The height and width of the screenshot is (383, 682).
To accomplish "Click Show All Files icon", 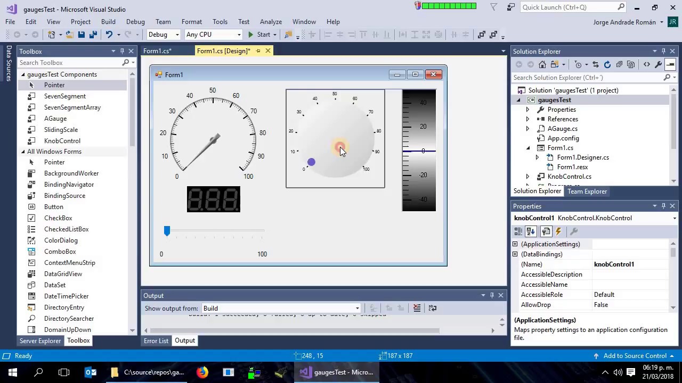I will (631, 64).
